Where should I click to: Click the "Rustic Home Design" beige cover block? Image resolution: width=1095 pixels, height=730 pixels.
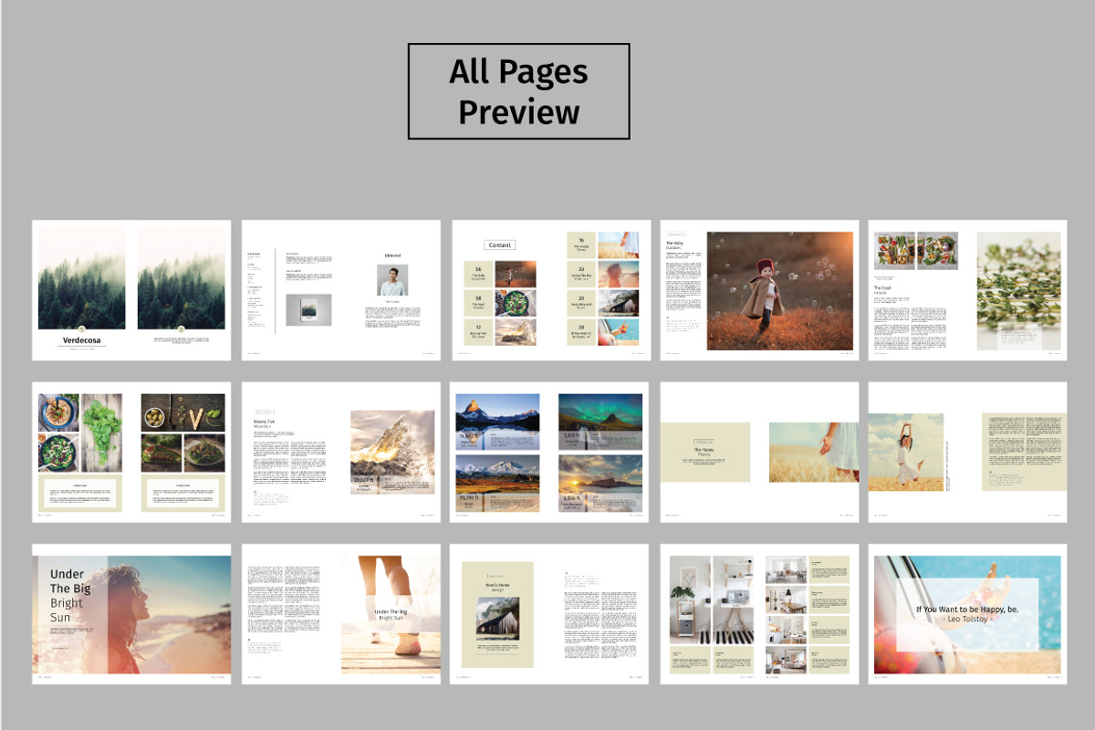pos(497,614)
